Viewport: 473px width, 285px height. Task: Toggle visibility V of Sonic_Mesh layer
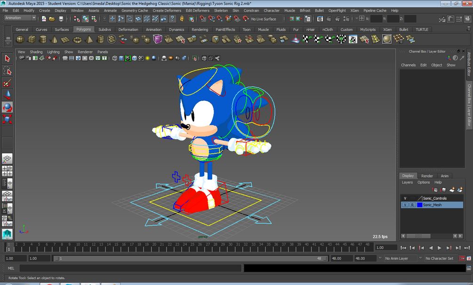[405, 205]
